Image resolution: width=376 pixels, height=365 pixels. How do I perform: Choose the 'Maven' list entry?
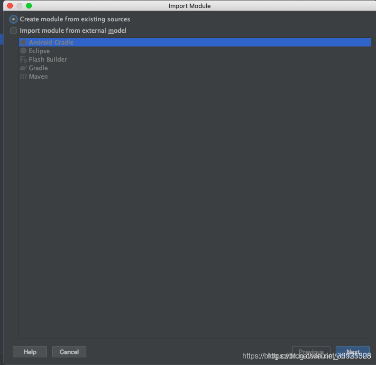pyautogui.click(x=195, y=77)
